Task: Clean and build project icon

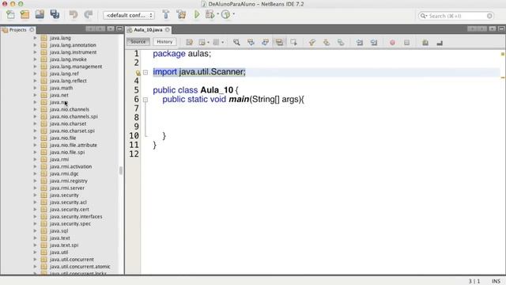Action: pyautogui.click(x=181, y=14)
